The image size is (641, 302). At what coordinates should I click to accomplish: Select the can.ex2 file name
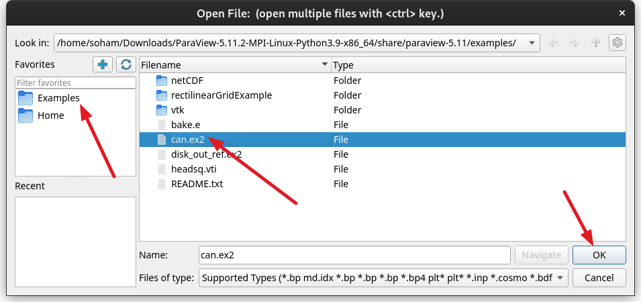(x=188, y=140)
